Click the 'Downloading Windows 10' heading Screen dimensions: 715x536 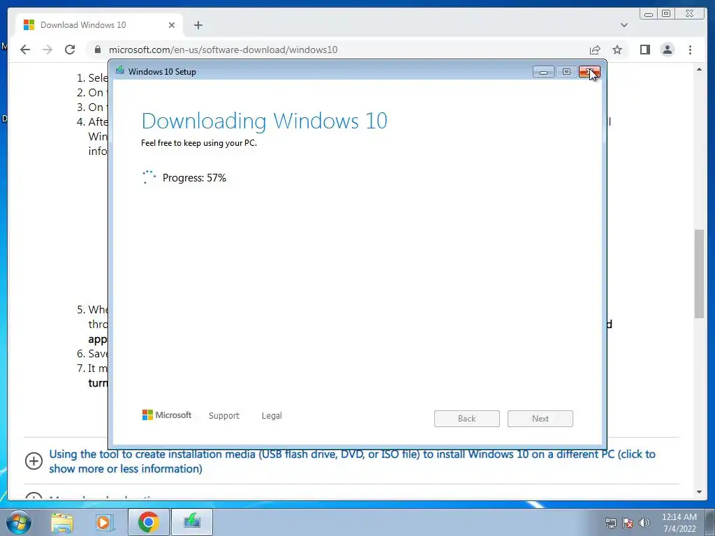(x=265, y=121)
